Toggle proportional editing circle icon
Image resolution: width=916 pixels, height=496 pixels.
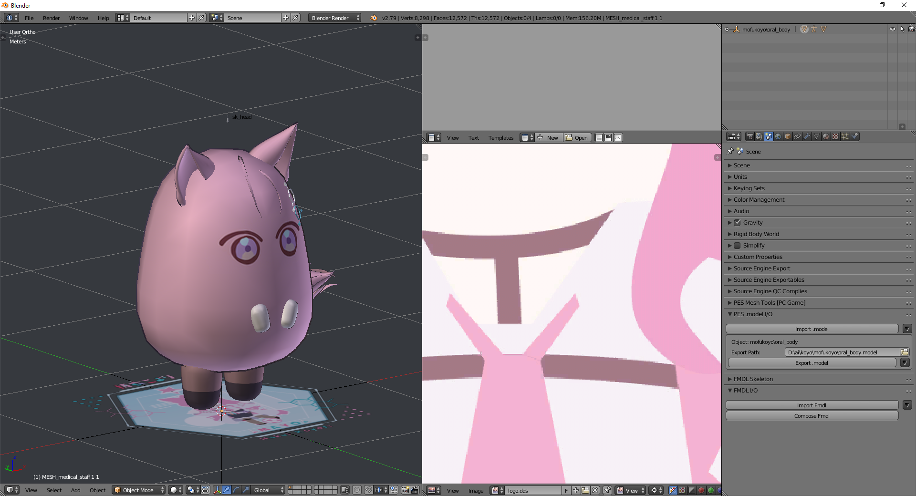(x=357, y=490)
